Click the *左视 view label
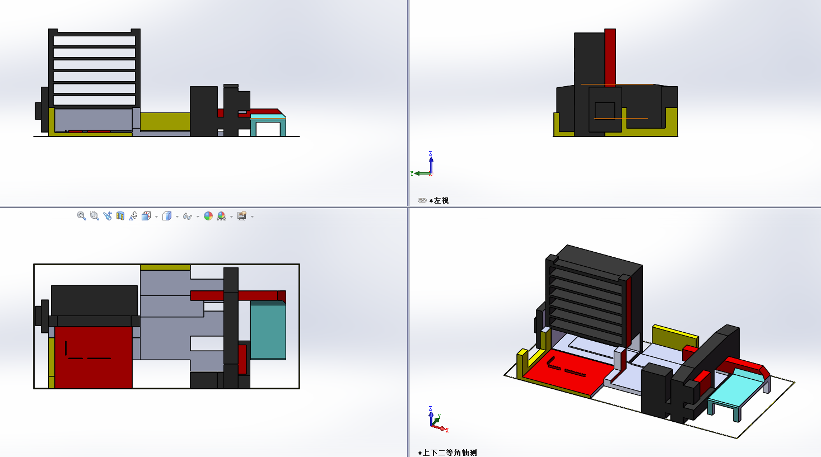The height and width of the screenshot is (457, 821). point(439,200)
